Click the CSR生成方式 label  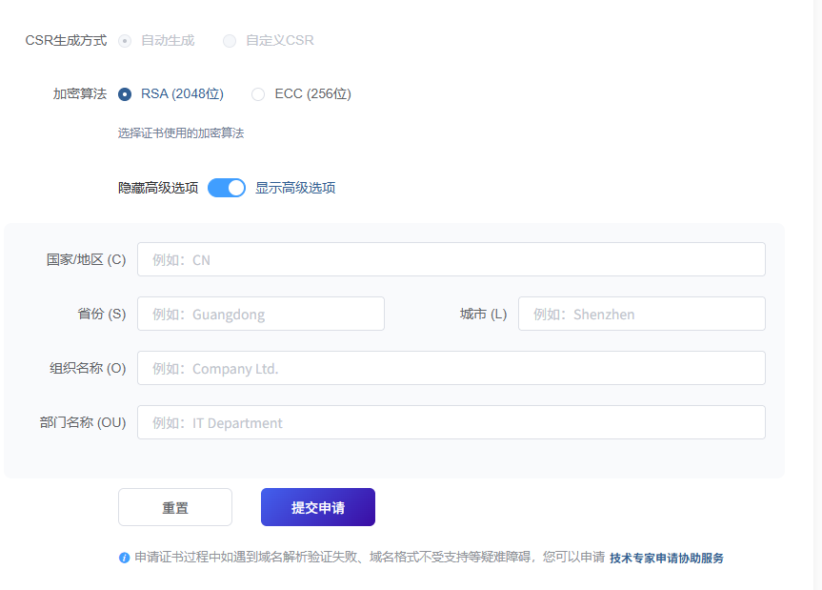click(x=66, y=41)
